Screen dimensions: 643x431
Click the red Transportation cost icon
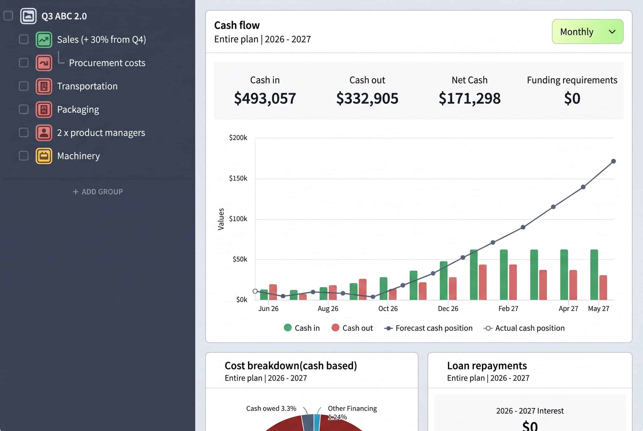pos(44,86)
